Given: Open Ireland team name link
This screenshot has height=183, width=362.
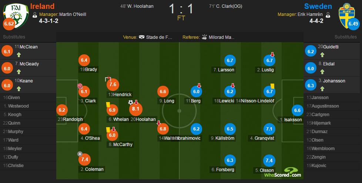Looking at the screenshot, I should (x=42, y=6).
